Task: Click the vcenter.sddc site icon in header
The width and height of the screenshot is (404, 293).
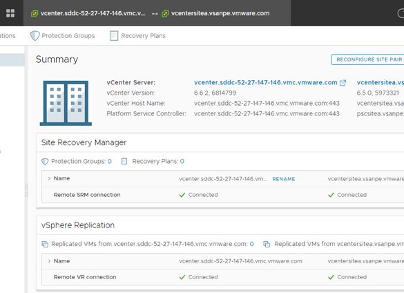Action: (x=35, y=13)
